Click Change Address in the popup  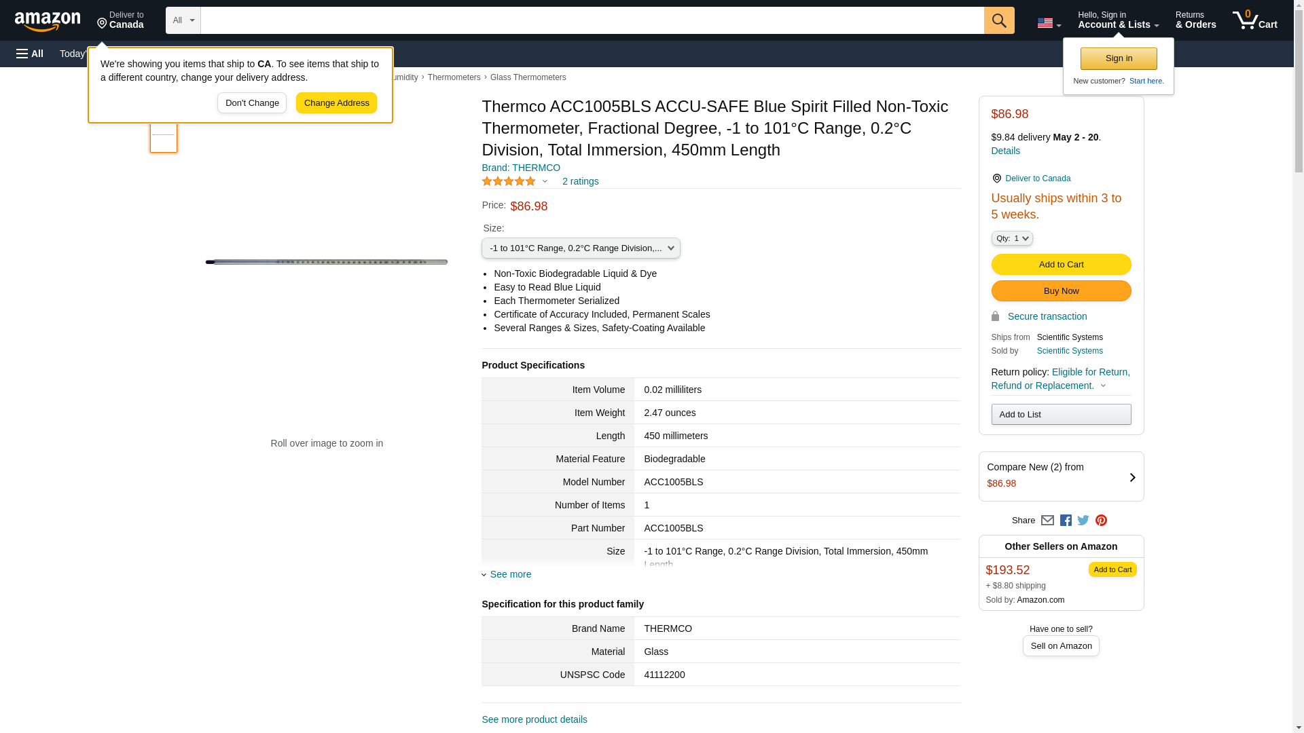pos(336,103)
